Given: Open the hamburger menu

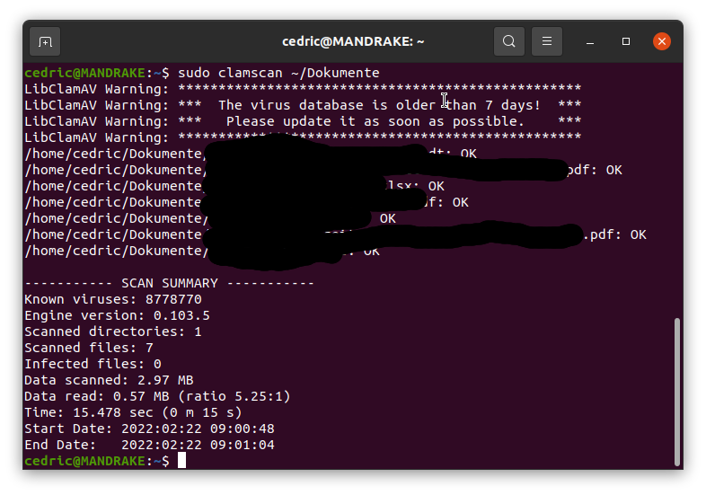Looking at the screenshot, I should (546, 41).
